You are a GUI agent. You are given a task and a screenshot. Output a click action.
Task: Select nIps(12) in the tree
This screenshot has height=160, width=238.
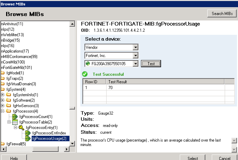coord(7,29)
